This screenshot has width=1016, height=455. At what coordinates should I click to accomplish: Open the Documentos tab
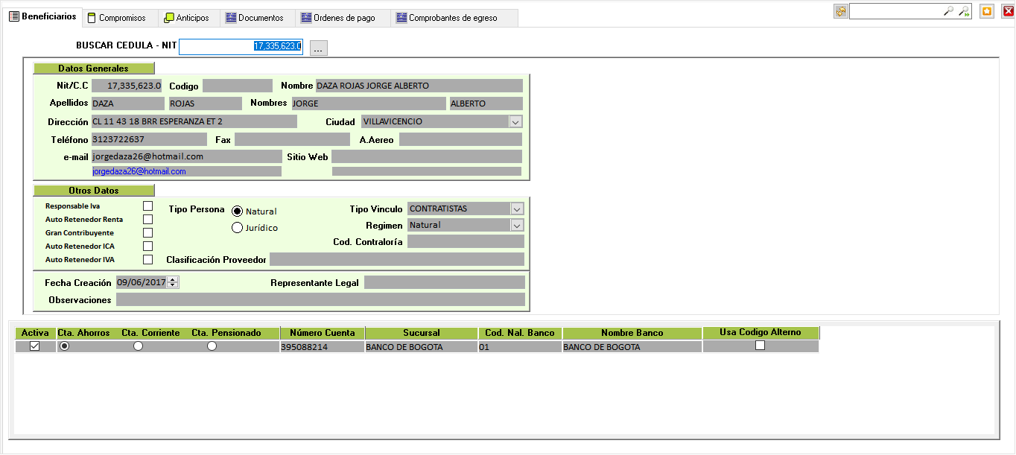pos(254,18)
